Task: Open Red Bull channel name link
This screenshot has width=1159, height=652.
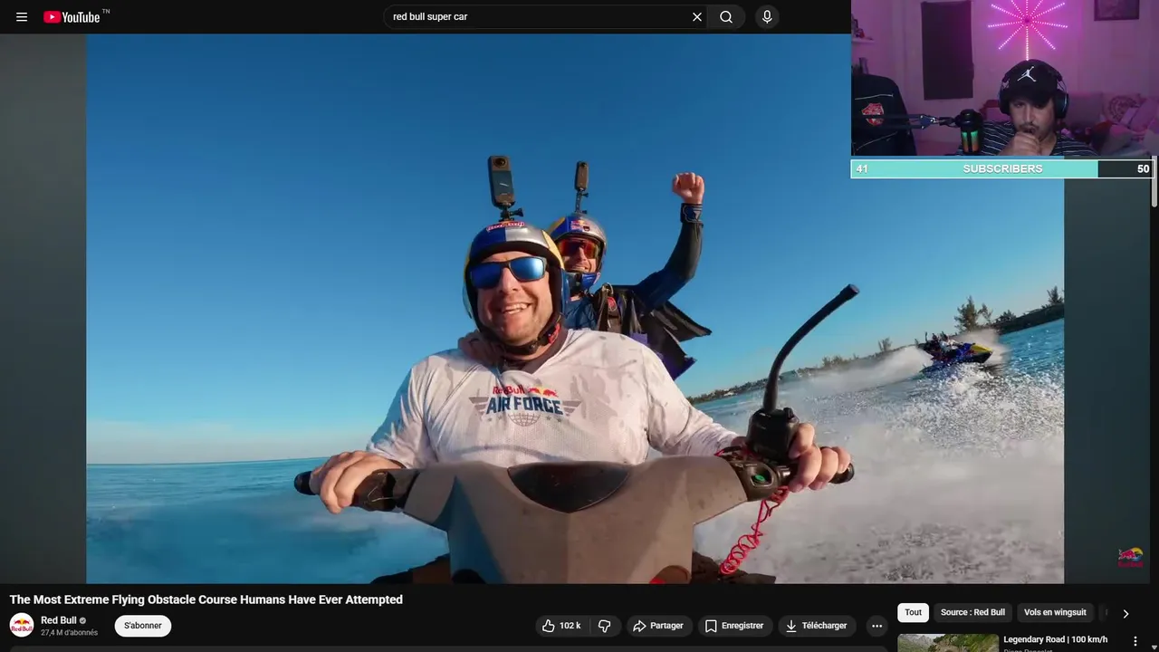Action: (59, 620)
